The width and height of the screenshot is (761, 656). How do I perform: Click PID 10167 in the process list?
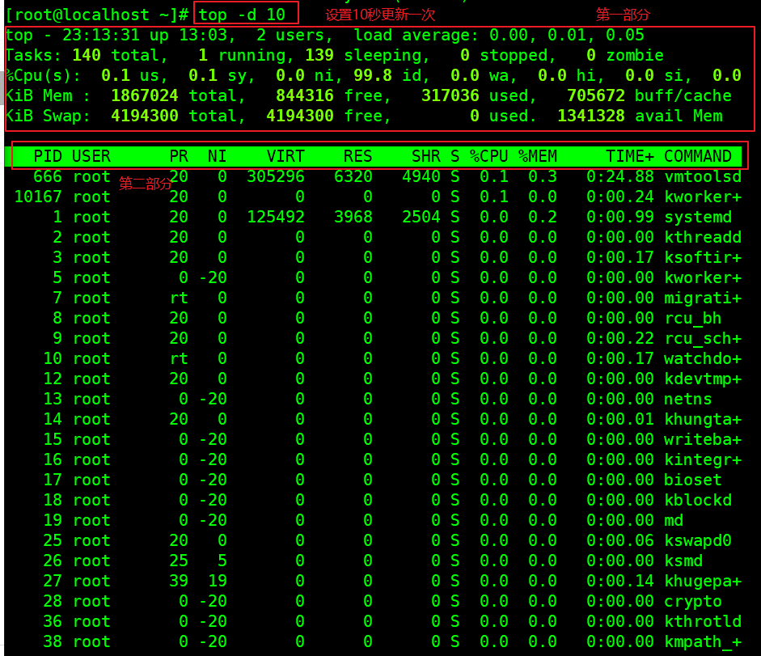(x=38, y=197)
